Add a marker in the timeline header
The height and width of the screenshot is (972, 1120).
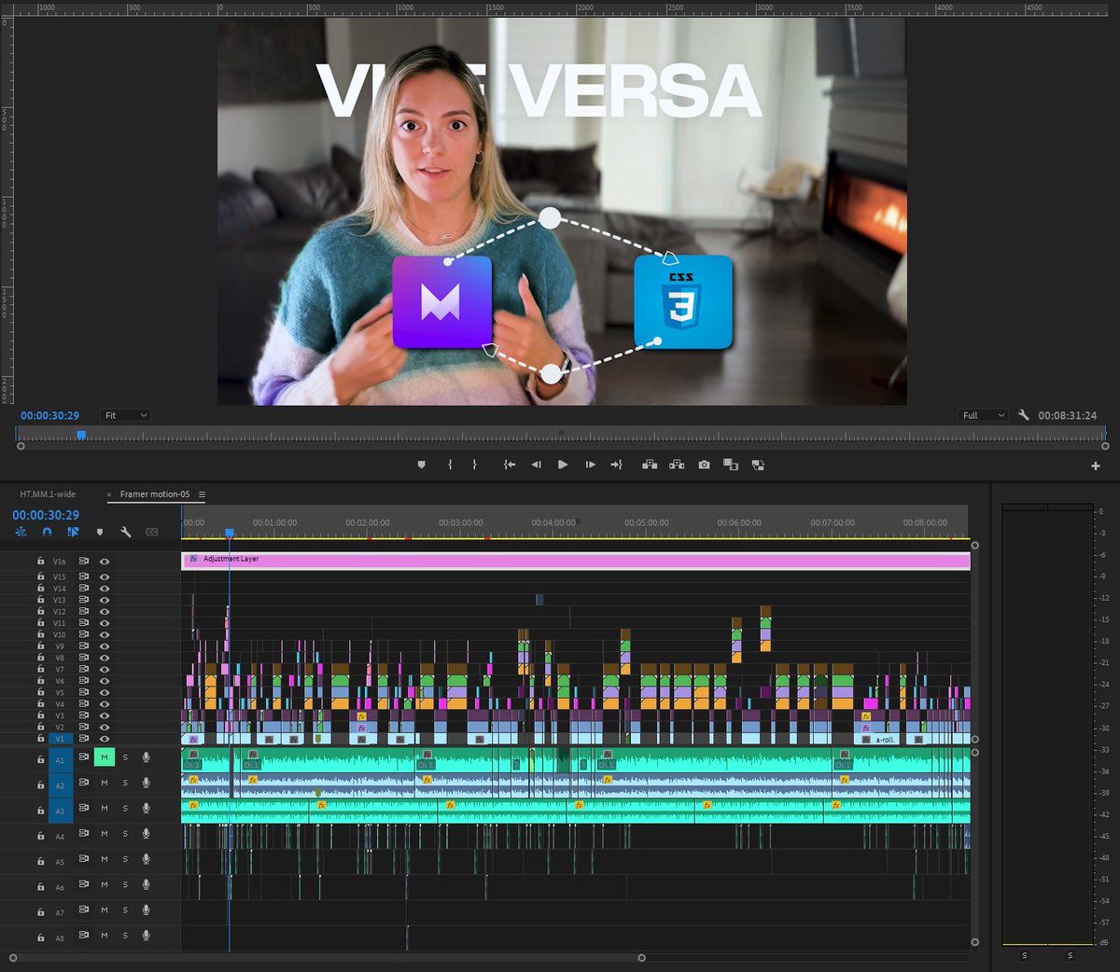[x=100, y=532]
